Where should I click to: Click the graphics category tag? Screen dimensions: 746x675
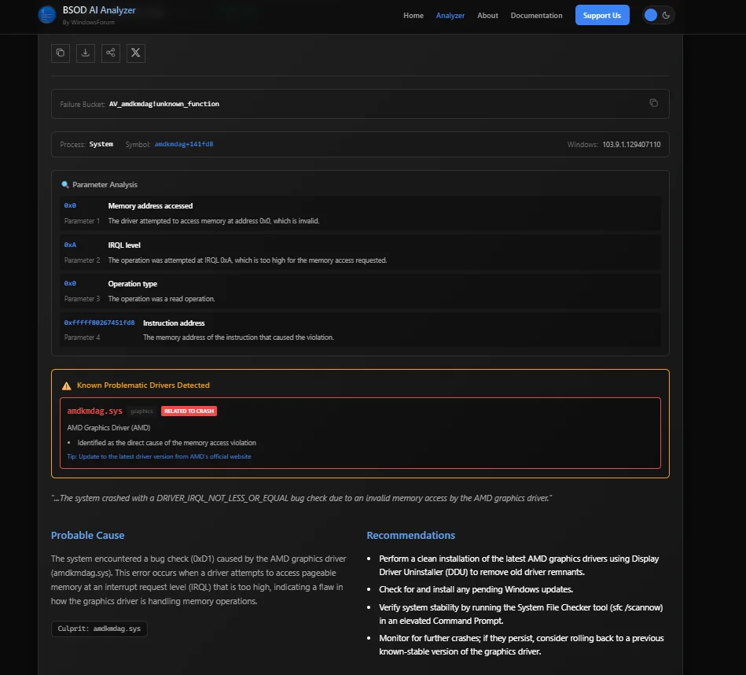coord(141,411)
